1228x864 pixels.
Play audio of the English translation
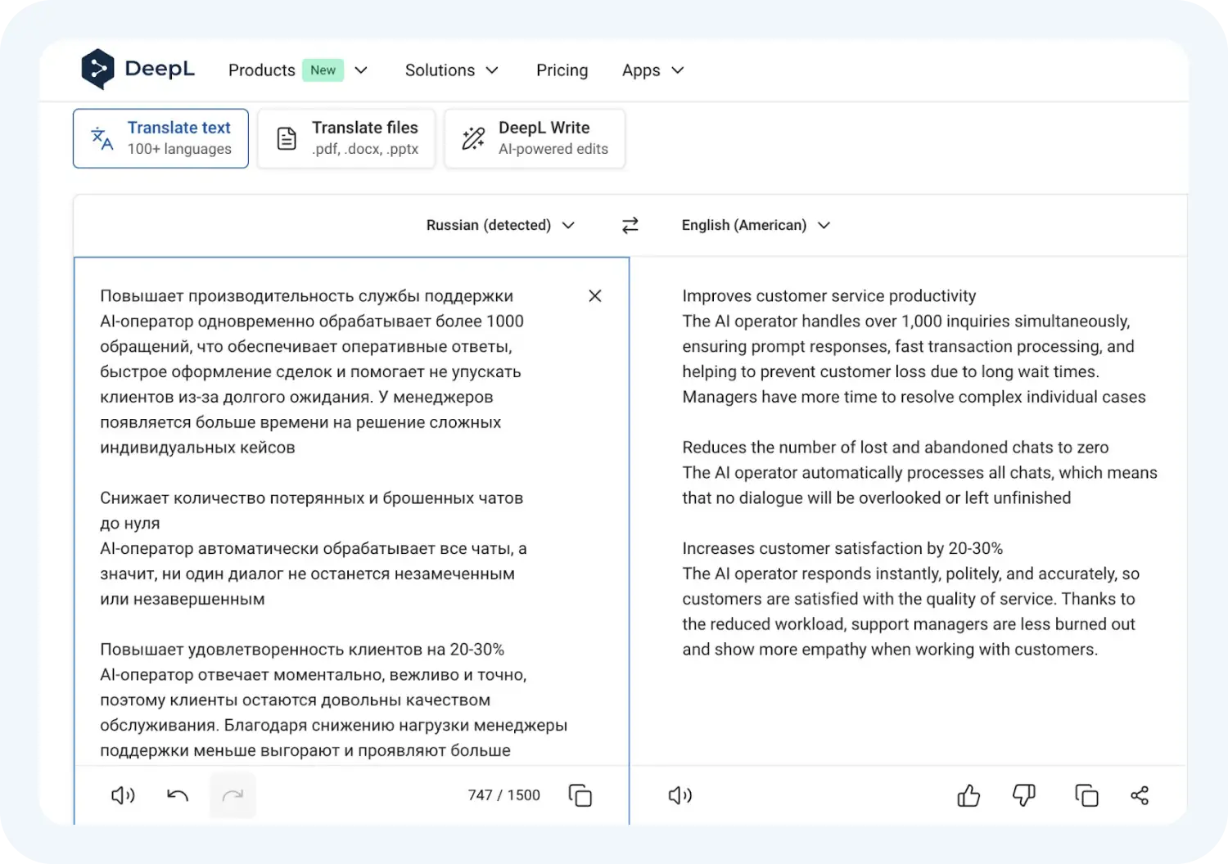tap(679, 794)
